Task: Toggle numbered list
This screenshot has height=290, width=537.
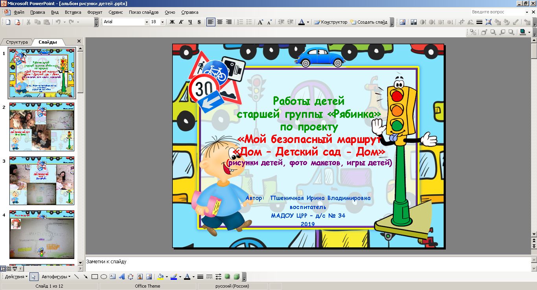Action: tap(240, 22)
